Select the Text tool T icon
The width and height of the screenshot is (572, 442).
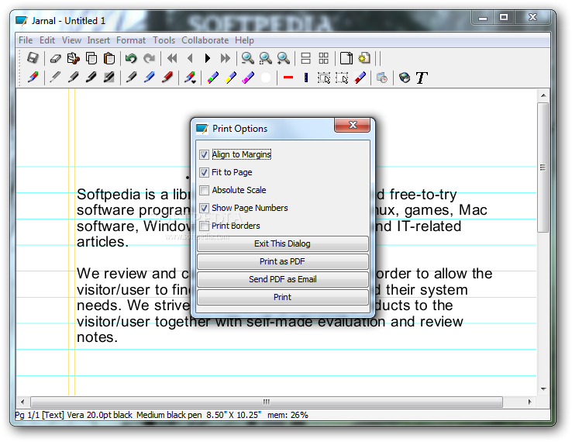pos(422,78)
